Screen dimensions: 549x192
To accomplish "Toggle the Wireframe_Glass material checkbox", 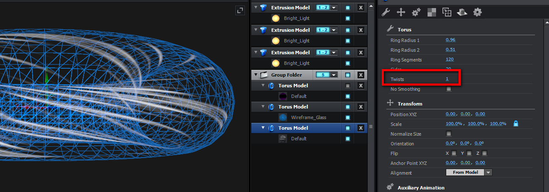I will click(x=348, y=117).
